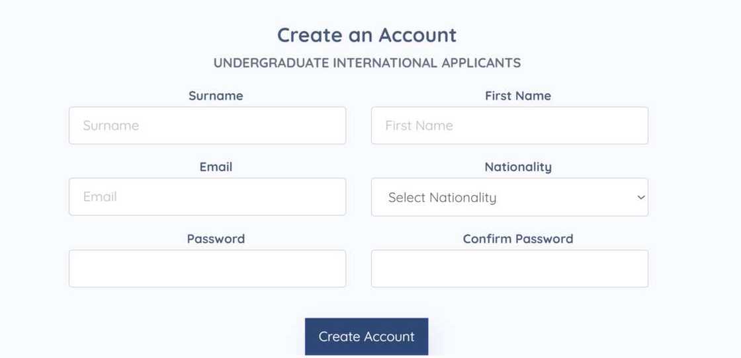This screenshot has width=741, height=358.
Task: Open the Nationality dropdown
Action: click(509, 197)
